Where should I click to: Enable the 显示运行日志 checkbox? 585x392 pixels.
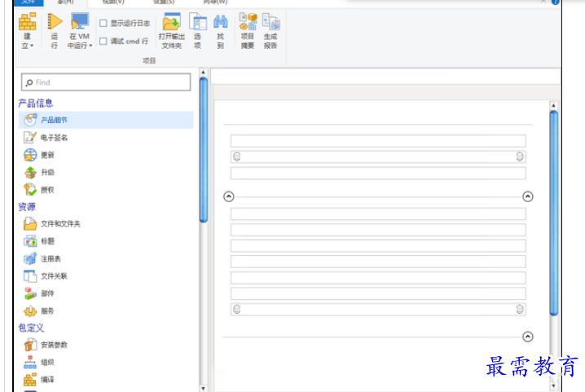click(x=103, y=23)
